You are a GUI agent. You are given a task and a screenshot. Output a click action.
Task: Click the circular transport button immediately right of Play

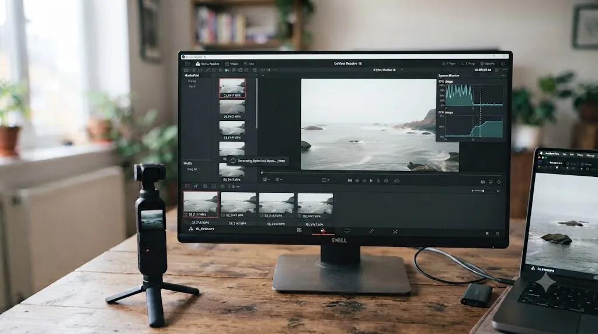[x=378, y=181]
